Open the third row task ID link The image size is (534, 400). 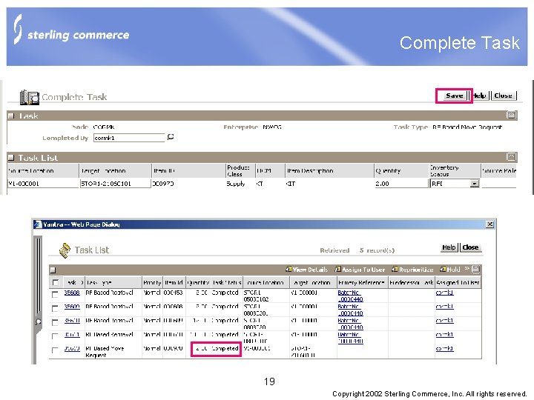click(72, 321)
